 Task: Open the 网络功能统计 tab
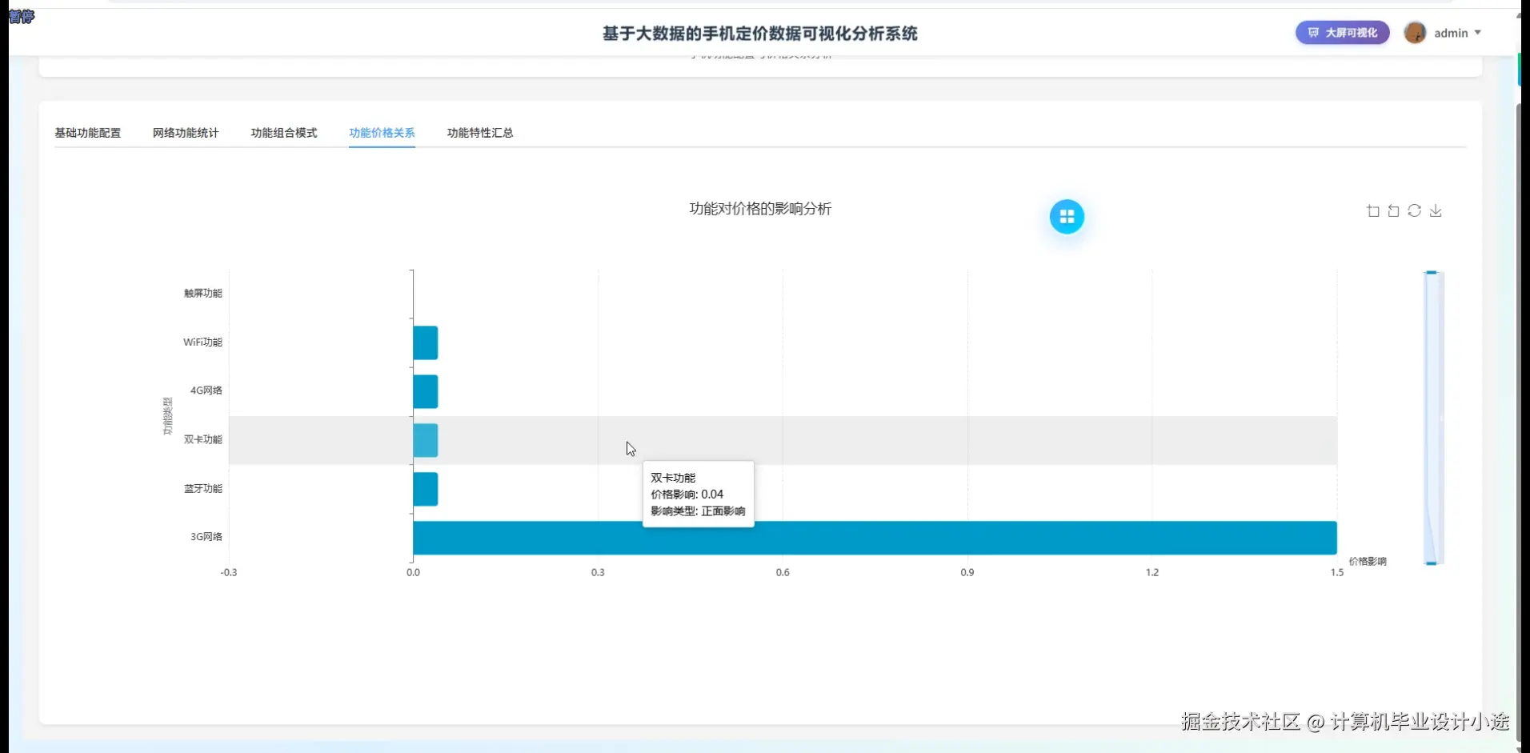coord(185,133)
